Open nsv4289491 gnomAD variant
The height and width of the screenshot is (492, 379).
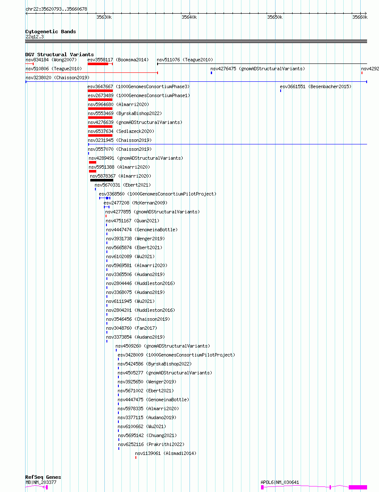136,158
